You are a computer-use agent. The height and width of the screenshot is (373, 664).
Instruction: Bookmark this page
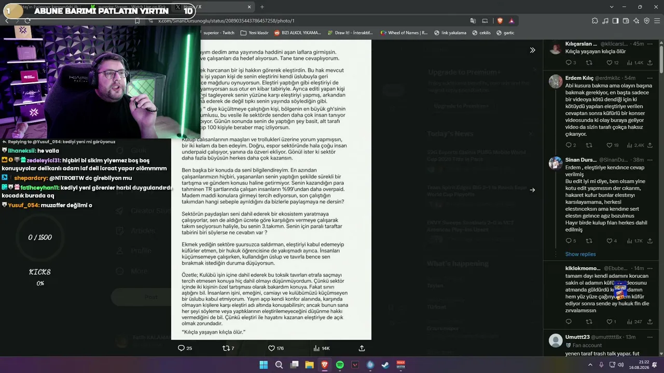pyautogui.click(x=137, y=21)
